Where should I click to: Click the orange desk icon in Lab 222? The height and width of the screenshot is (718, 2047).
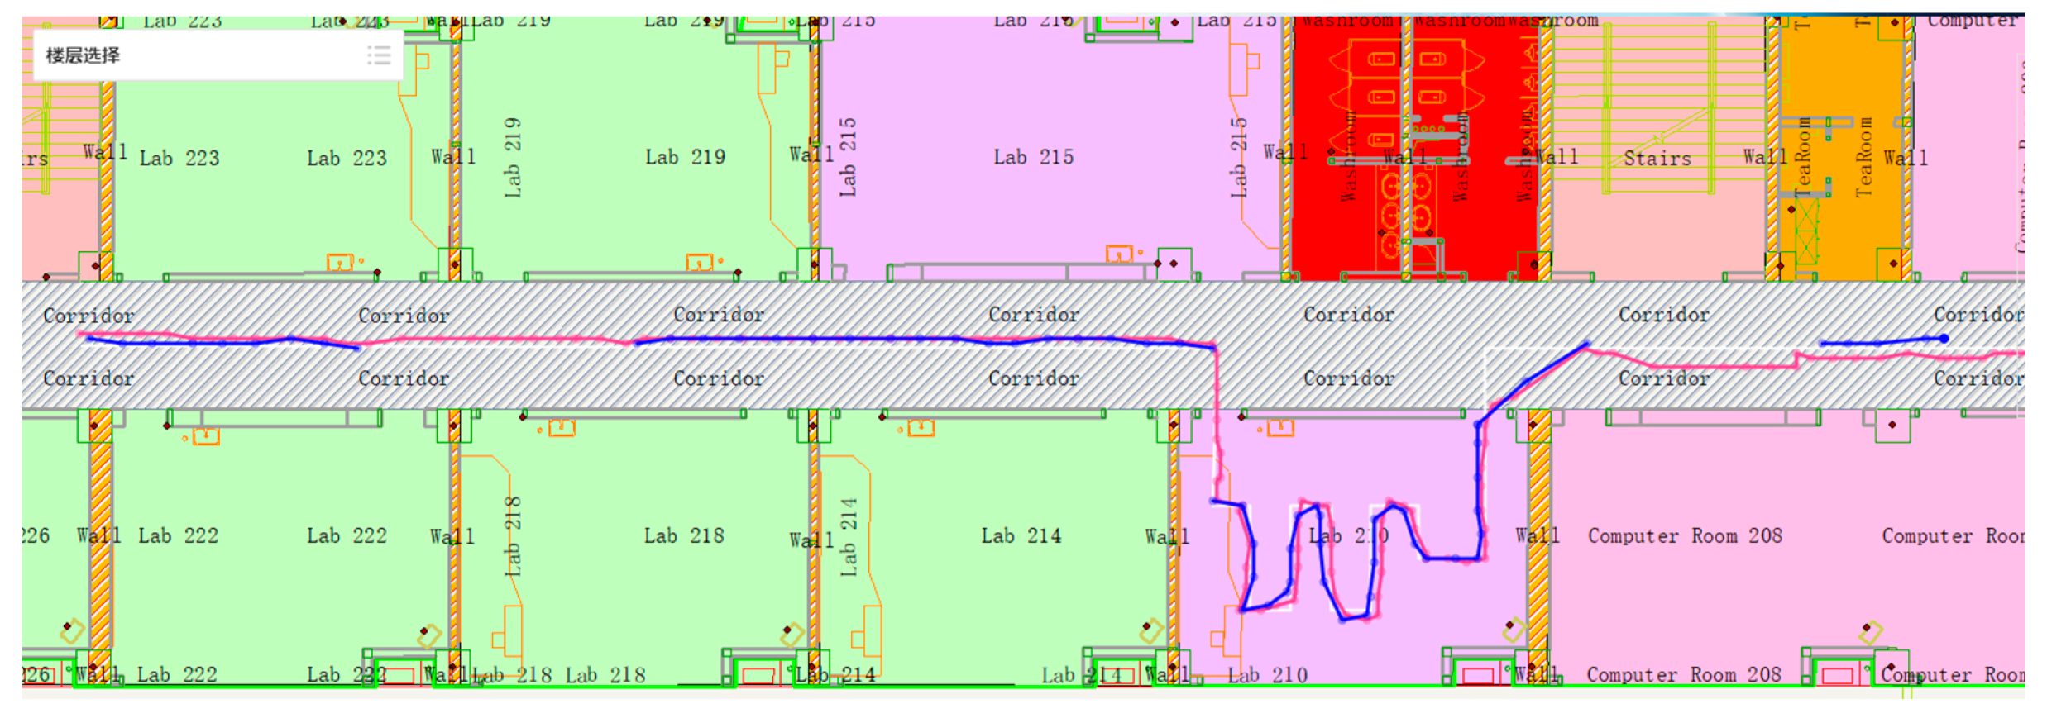point(206,436)
